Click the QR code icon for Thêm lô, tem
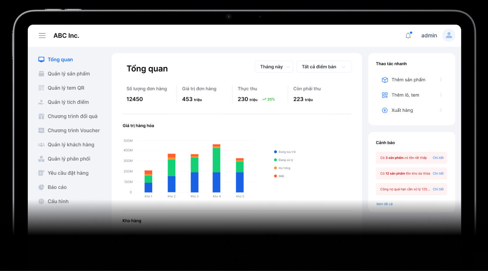Viewport: 488px width, 271px height. pos(384,95)
